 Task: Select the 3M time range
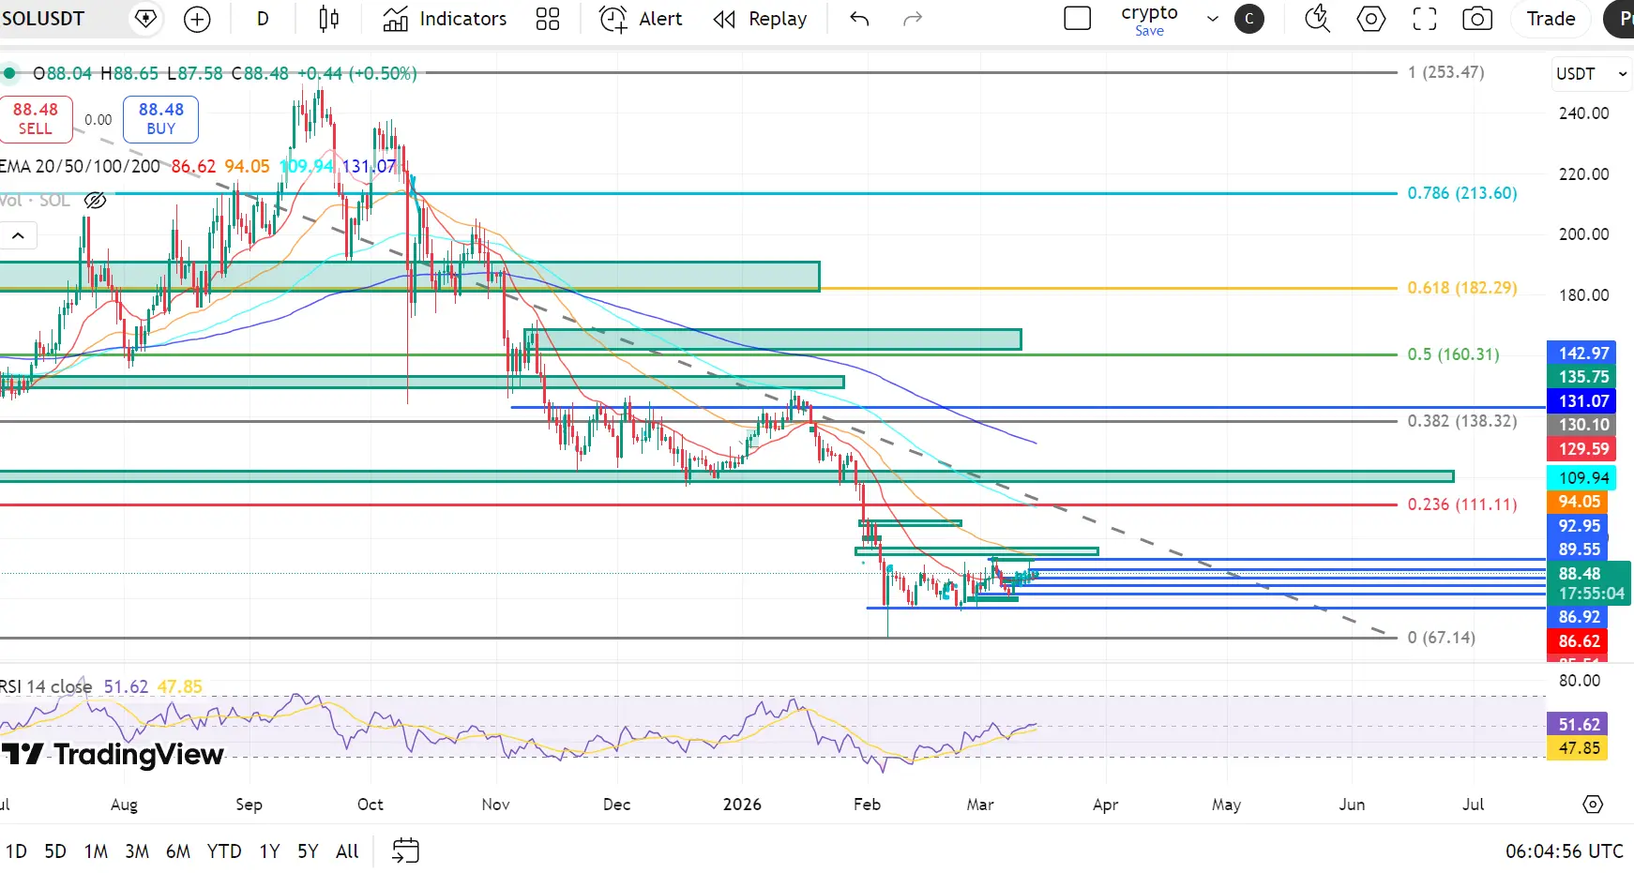[137, 851]
